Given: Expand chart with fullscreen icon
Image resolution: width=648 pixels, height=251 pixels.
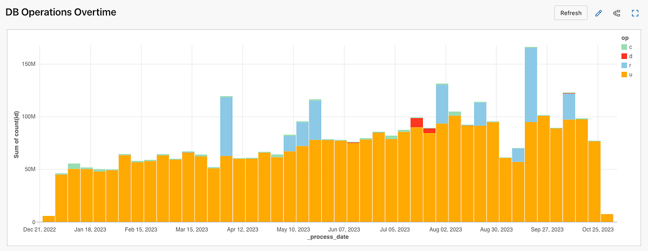Looking at the screenshot, I should (x=635, y=13).
